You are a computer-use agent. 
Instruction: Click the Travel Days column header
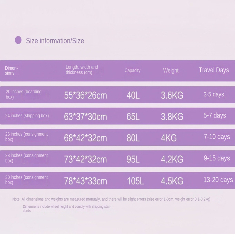pos(214,70)
